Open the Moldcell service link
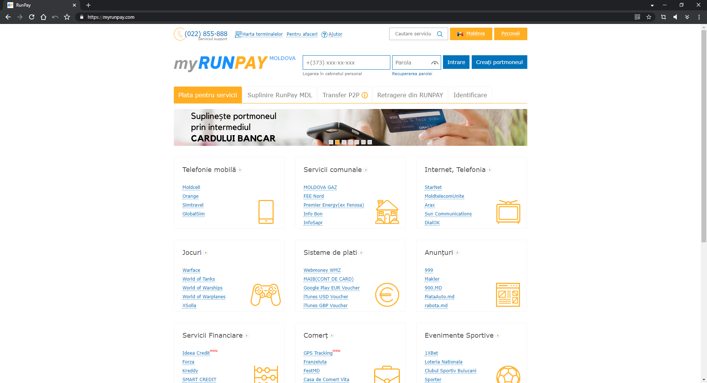The height and width of the screenshot is (383, 707). click(191, 187)
